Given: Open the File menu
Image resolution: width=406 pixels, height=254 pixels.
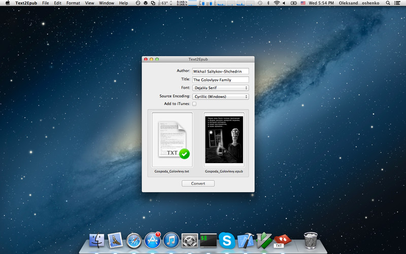Looking at the screenshot, I should (x=46, y=3).
